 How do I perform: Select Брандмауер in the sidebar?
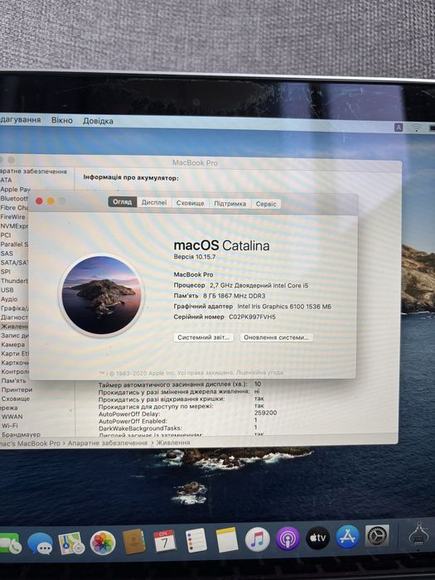[21, 434]
